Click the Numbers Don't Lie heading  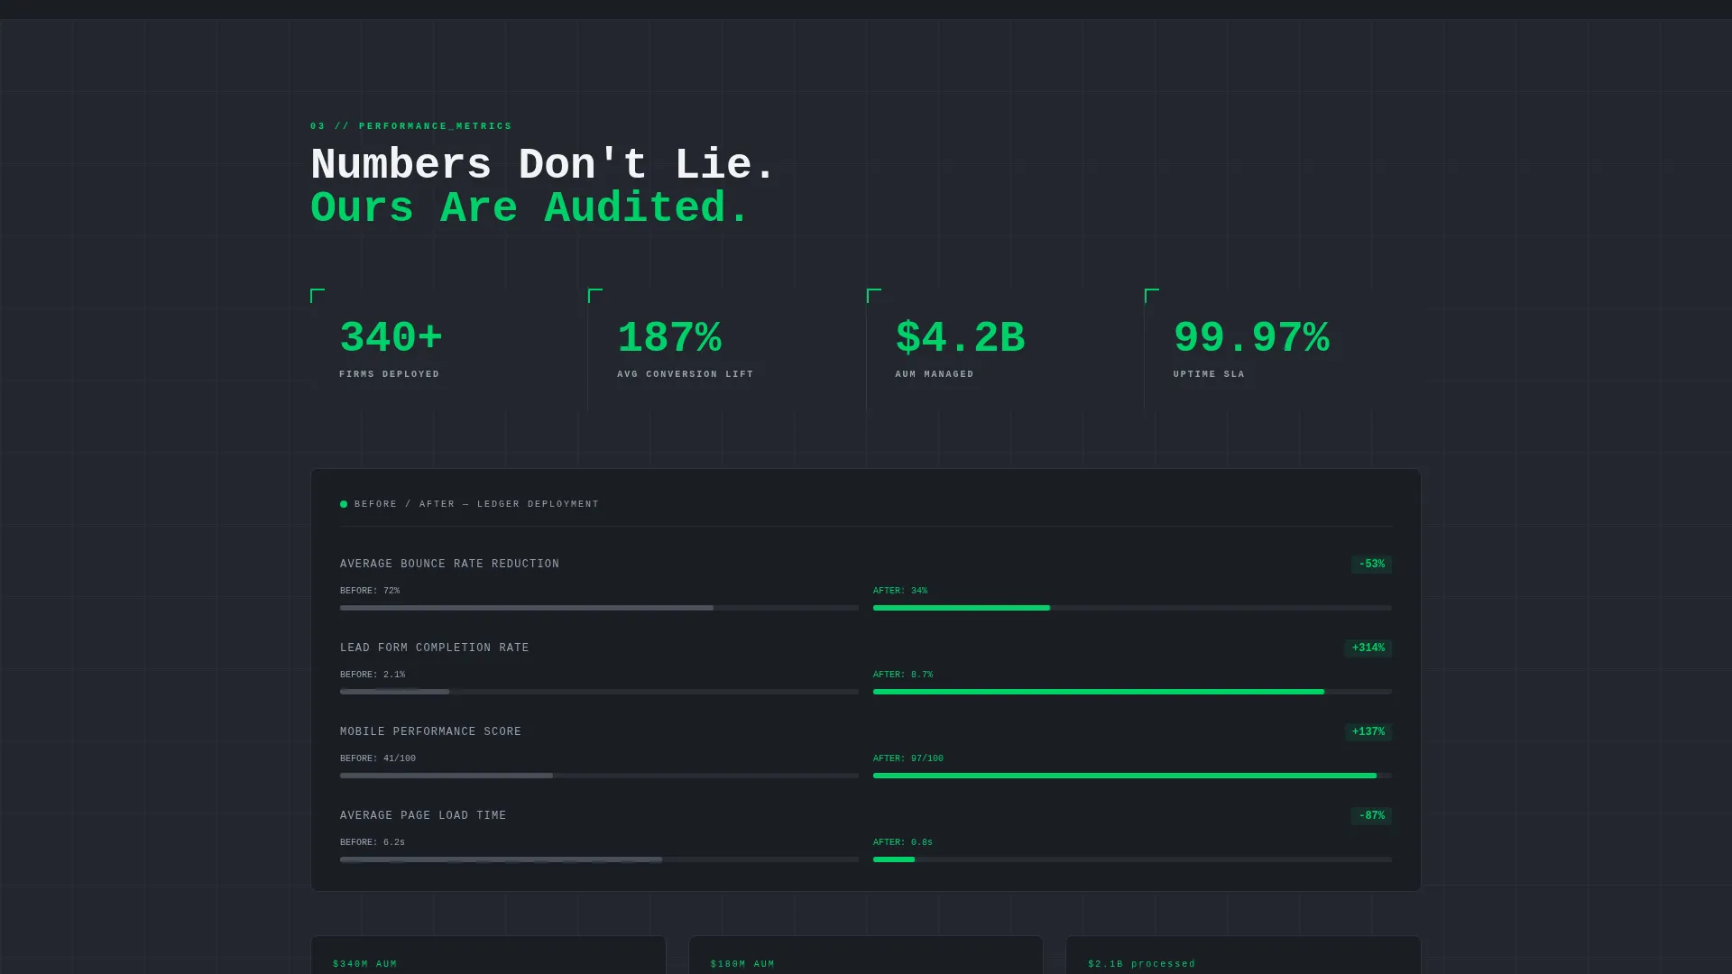pyautogui.click(x=543, y=165)
